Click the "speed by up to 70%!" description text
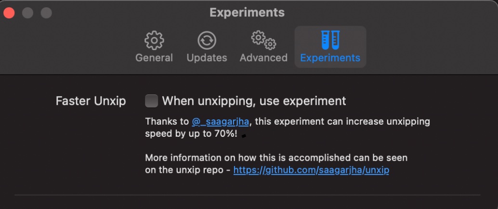This screenshot has width=498, height=209. coord(191,133)
